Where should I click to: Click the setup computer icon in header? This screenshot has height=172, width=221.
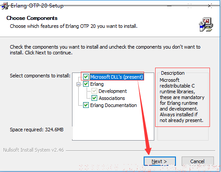(206, 24)
